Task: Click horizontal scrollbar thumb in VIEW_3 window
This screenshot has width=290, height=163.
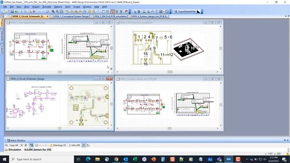Action: (170, 72)
